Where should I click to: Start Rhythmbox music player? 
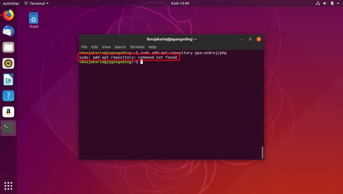(x=8, y=63)
